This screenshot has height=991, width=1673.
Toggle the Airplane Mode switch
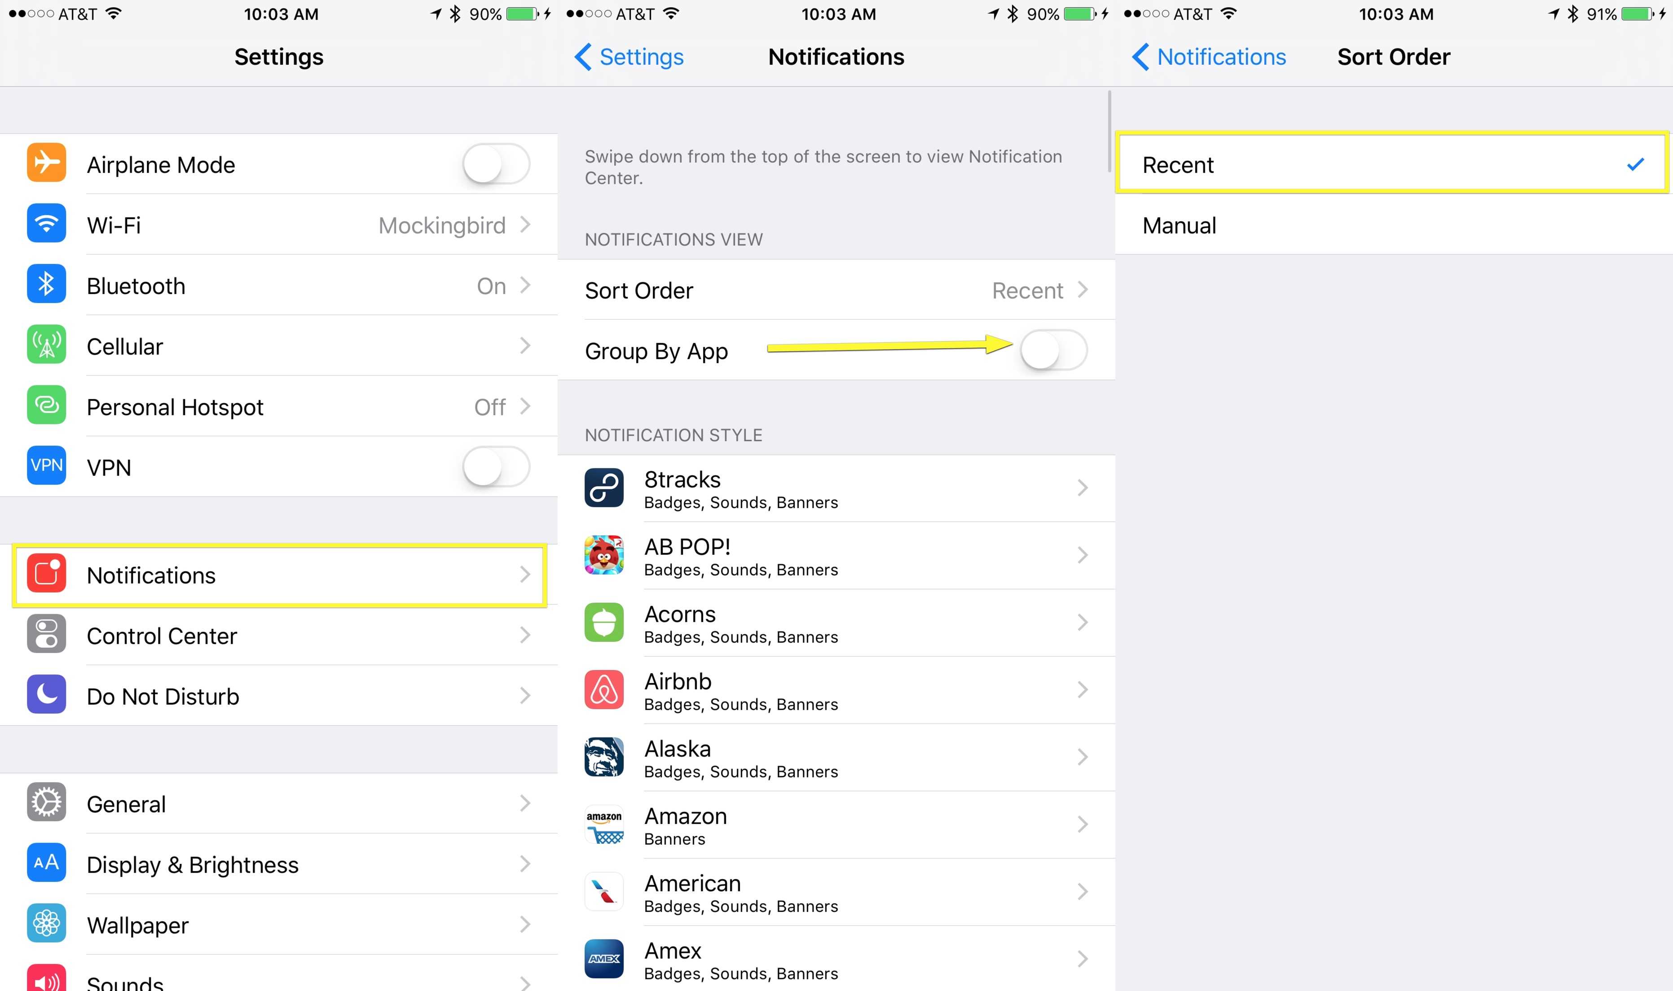coord(496,164)
